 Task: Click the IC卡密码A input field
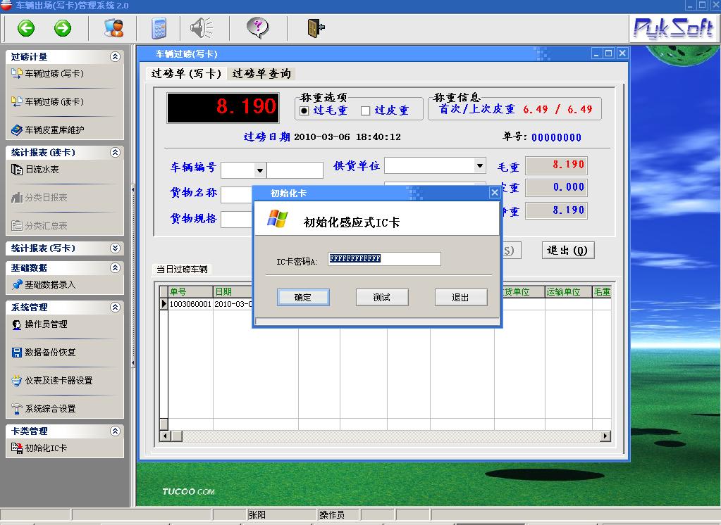384,259
